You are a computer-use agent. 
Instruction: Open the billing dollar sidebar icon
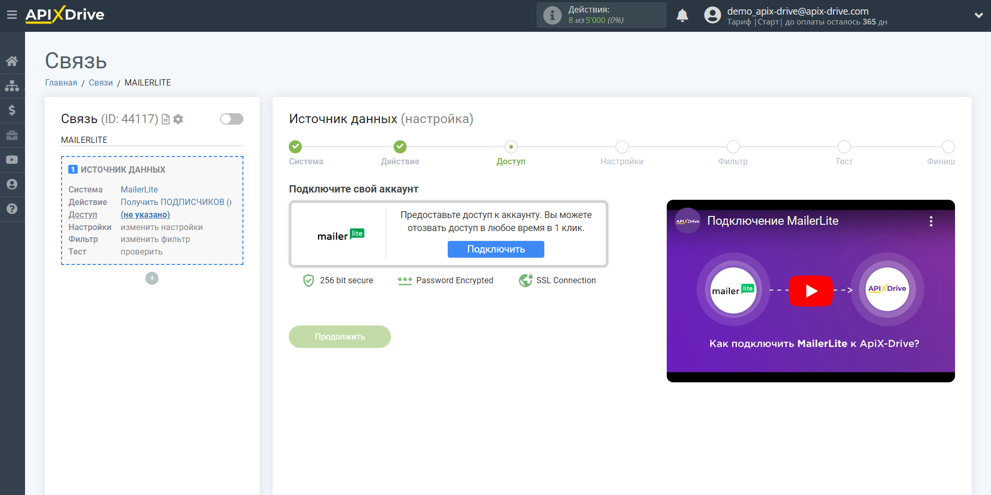(12, 110)
